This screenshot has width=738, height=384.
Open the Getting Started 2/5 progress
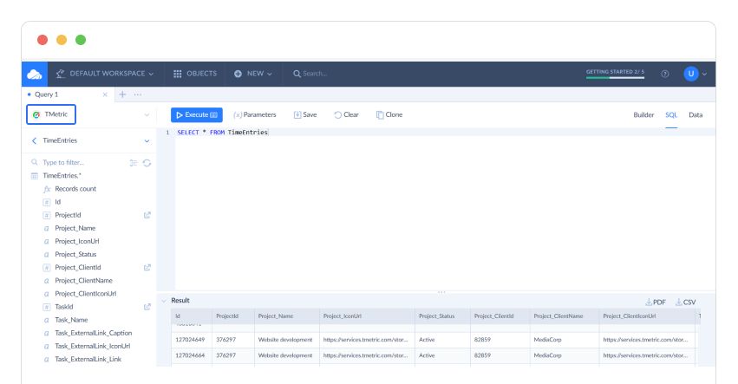(x=615, y=74)
